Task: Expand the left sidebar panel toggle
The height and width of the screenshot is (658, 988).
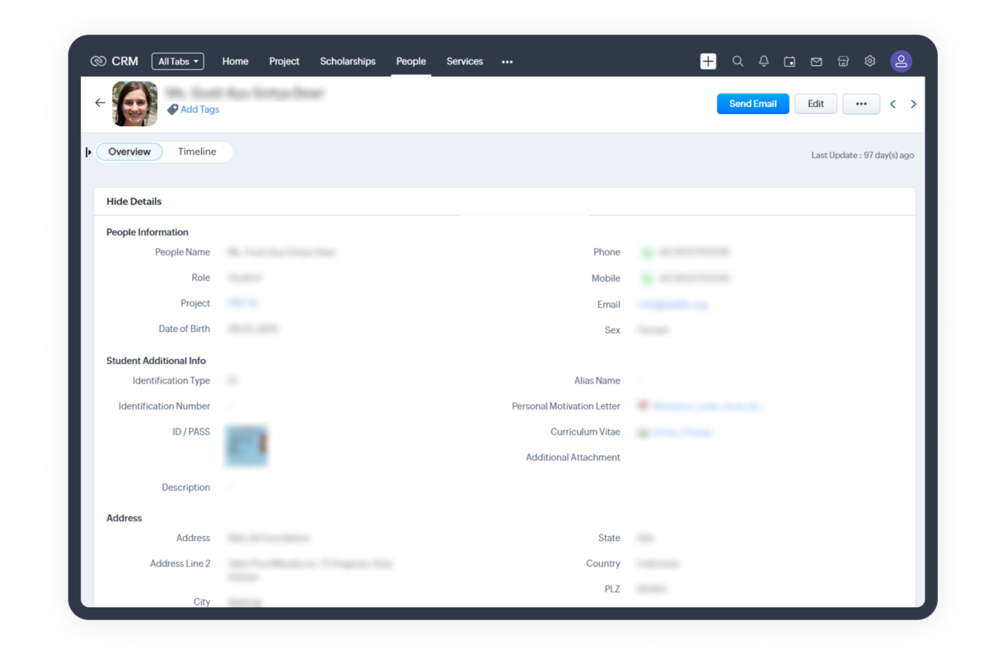Action: pyautogui.click(x=89, y=152)
